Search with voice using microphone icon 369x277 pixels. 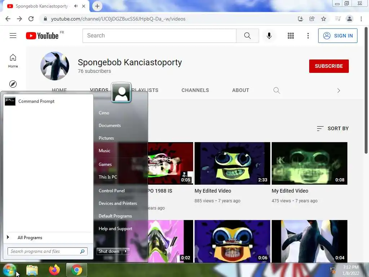pyautogui.click(x=269, y=36)
